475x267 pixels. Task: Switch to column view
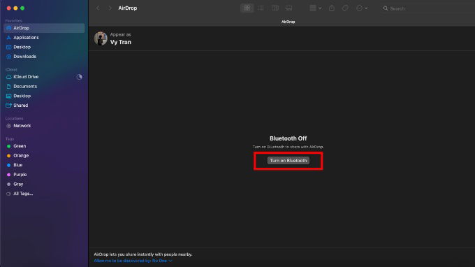275,8
